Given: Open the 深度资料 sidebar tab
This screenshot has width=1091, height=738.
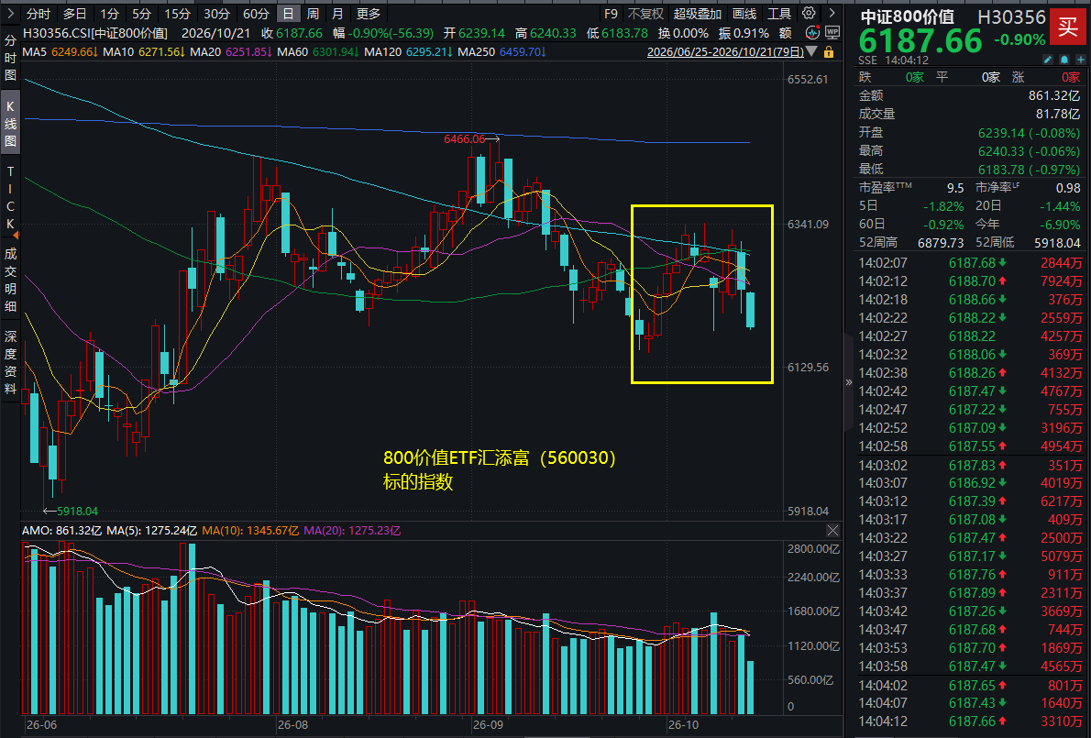Looking at the screenshot, I should point(10,362).
